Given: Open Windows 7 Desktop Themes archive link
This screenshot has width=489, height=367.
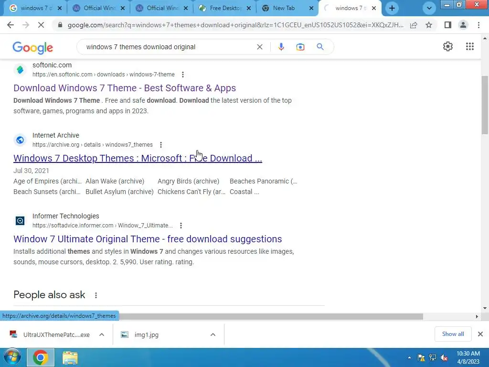Looking at the screenshot, I should click(138, 158).
